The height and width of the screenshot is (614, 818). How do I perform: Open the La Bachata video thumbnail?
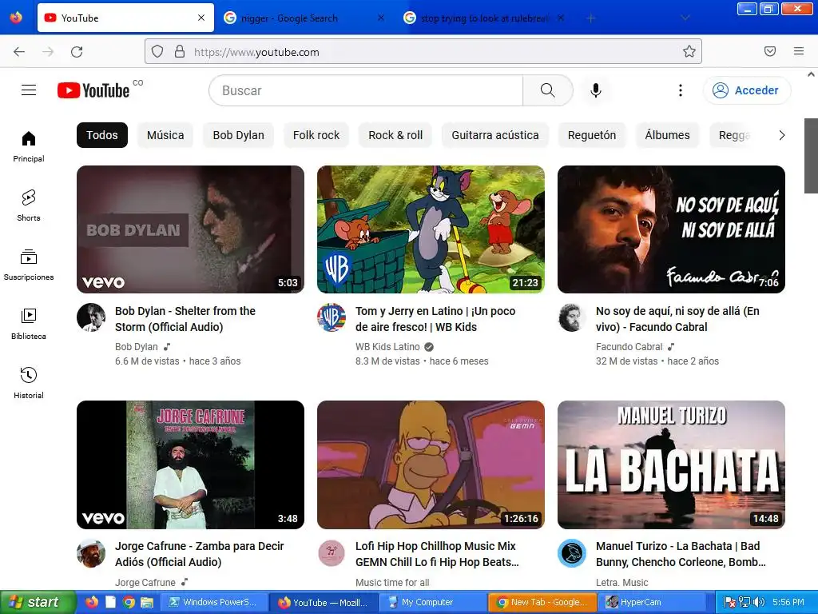click(671, 464)
